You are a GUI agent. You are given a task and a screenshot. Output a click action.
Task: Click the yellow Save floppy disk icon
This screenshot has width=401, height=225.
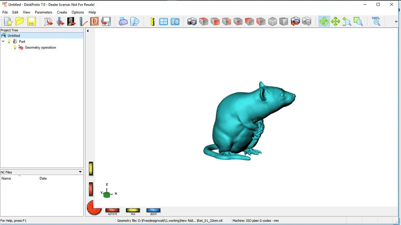(x=32, y=21)
